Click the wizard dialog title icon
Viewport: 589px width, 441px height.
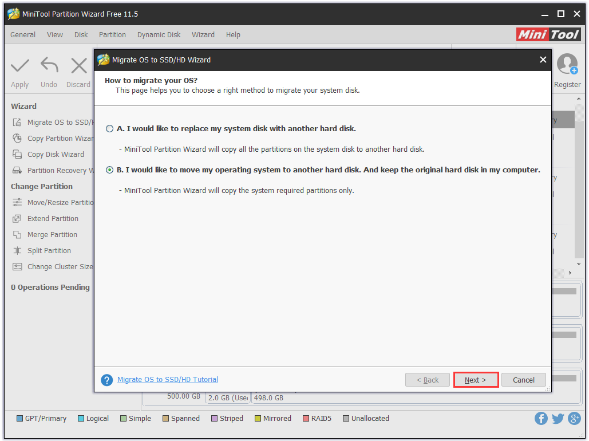(103, 60)
